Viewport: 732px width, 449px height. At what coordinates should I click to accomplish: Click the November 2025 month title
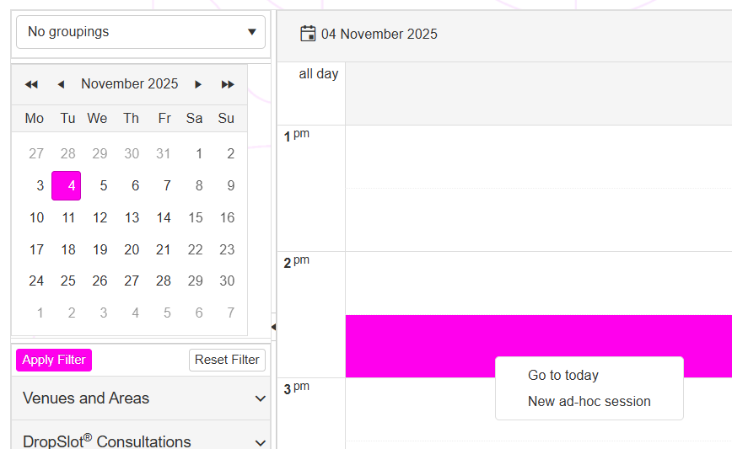click(130, 84)
